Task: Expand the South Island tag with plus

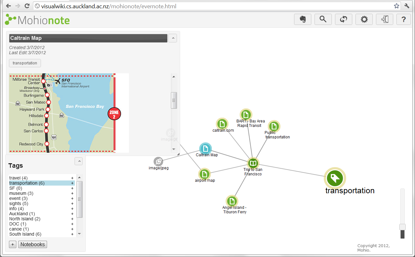Action: [x=72, y=234]
